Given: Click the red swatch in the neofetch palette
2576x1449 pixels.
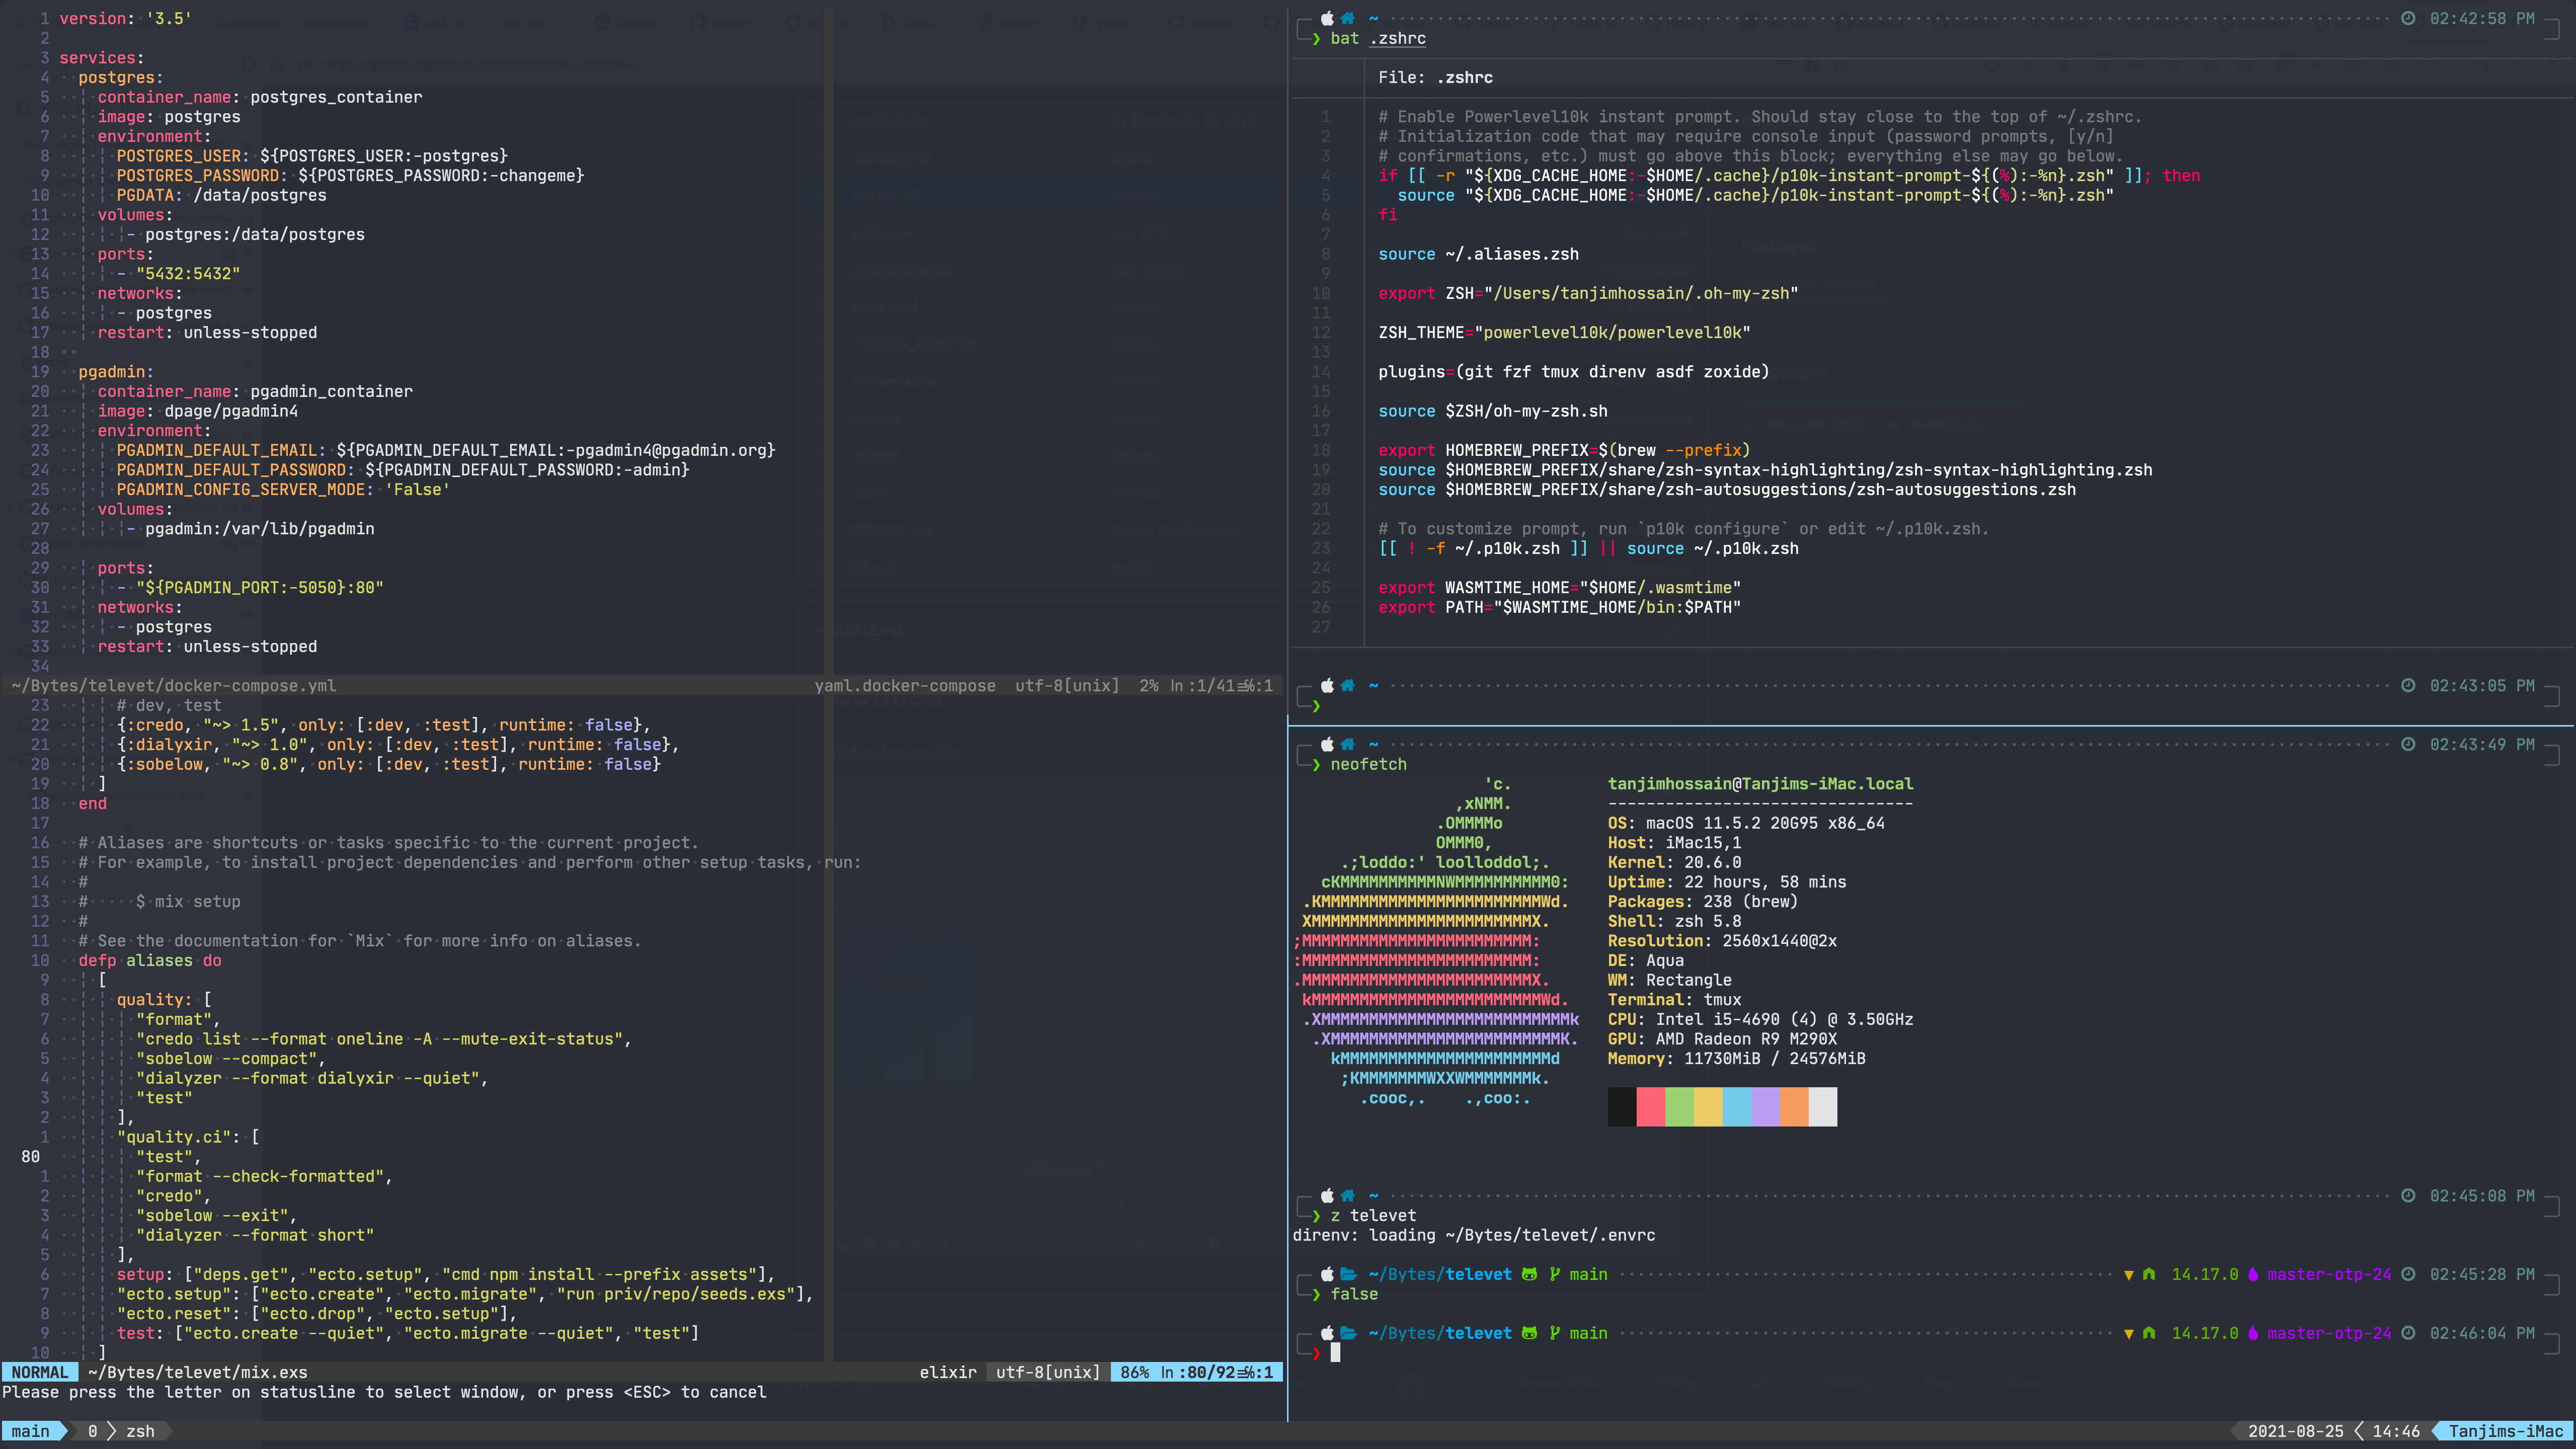Looking at the screenshot, I should tap(1650, 1107).
